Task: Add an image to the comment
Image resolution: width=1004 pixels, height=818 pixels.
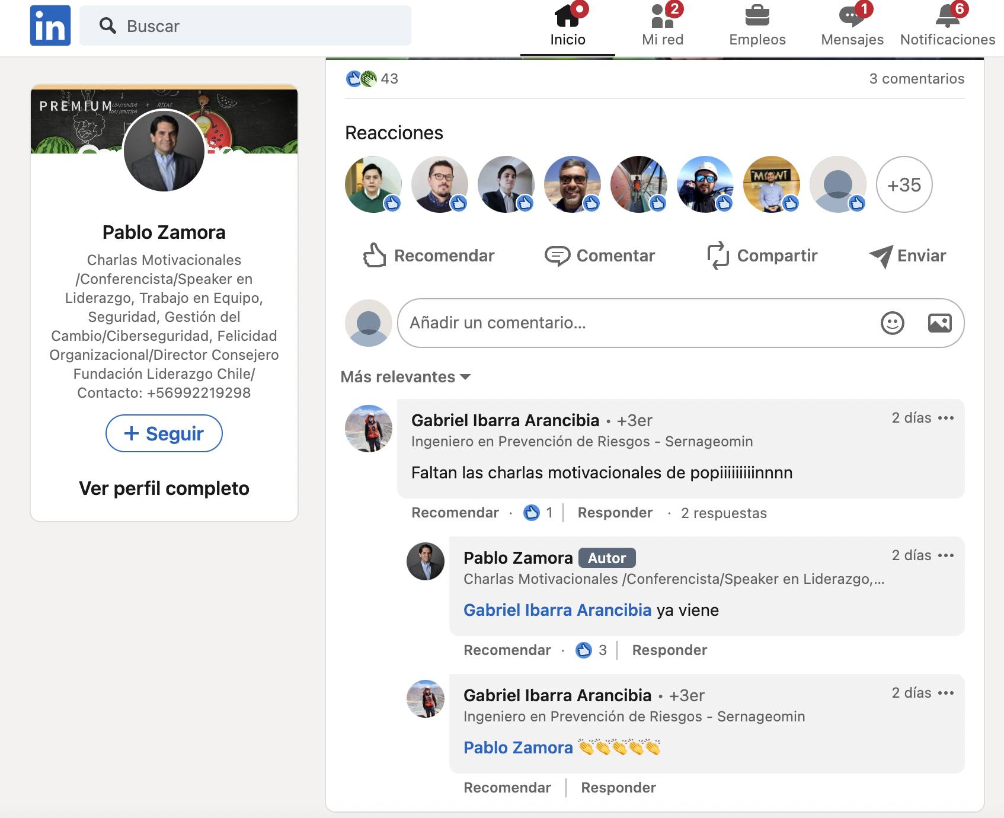Action: [939, 323]
